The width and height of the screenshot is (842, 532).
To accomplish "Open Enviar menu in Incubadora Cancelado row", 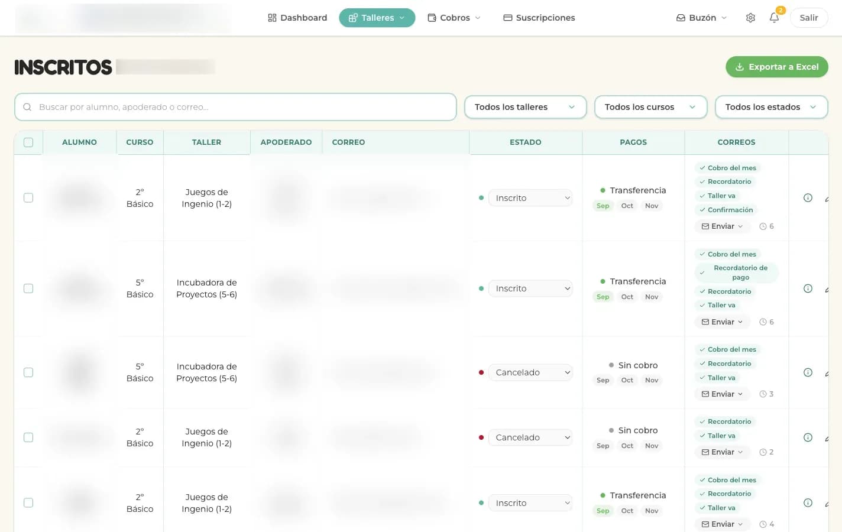I will click(x=722, y=394).
